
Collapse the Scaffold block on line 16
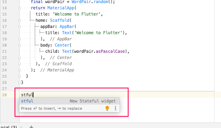(19, 21)
